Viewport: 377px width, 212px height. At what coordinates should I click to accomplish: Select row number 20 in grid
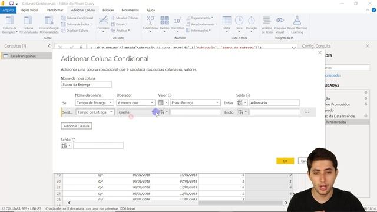(x=59, y=181)
